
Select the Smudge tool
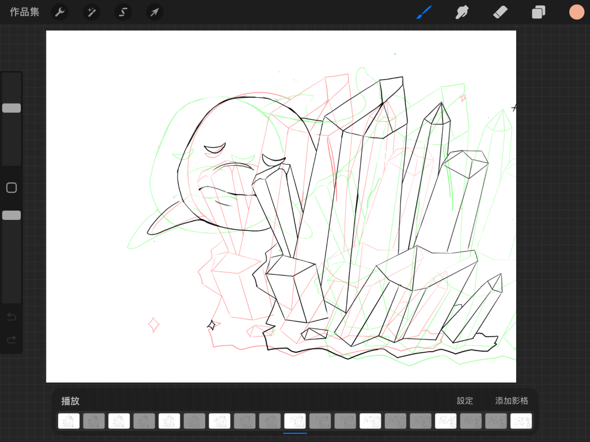(462, 12)
